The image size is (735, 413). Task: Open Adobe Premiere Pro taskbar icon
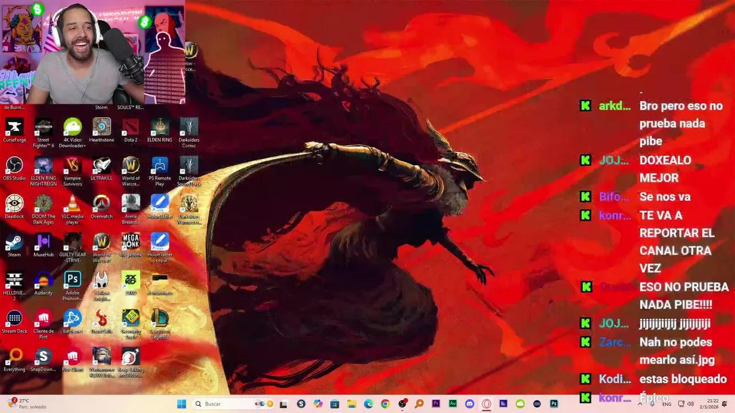[x=436, y=404]
